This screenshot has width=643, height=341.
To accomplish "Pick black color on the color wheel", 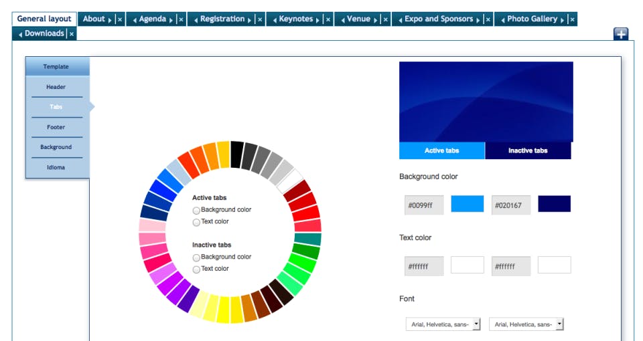I will (x=236, y=154).
